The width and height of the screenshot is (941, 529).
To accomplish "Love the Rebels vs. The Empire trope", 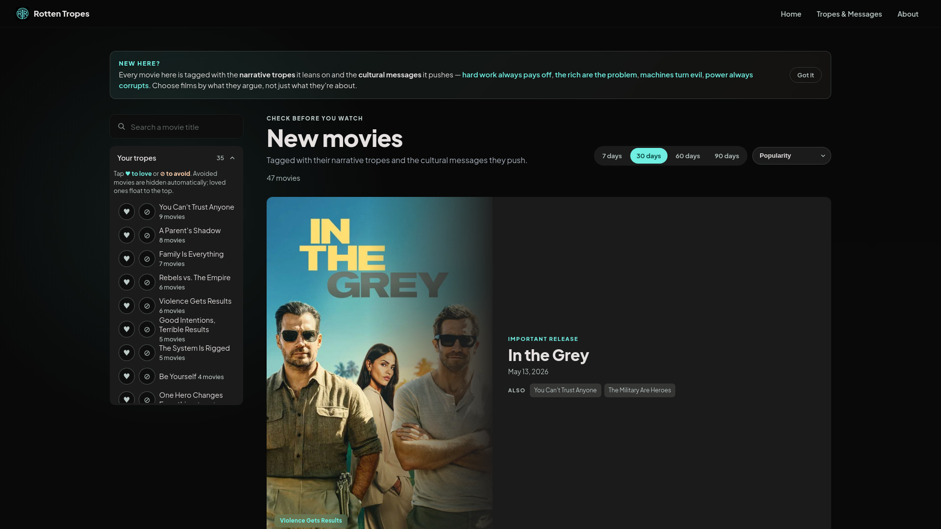I will 126,282.
